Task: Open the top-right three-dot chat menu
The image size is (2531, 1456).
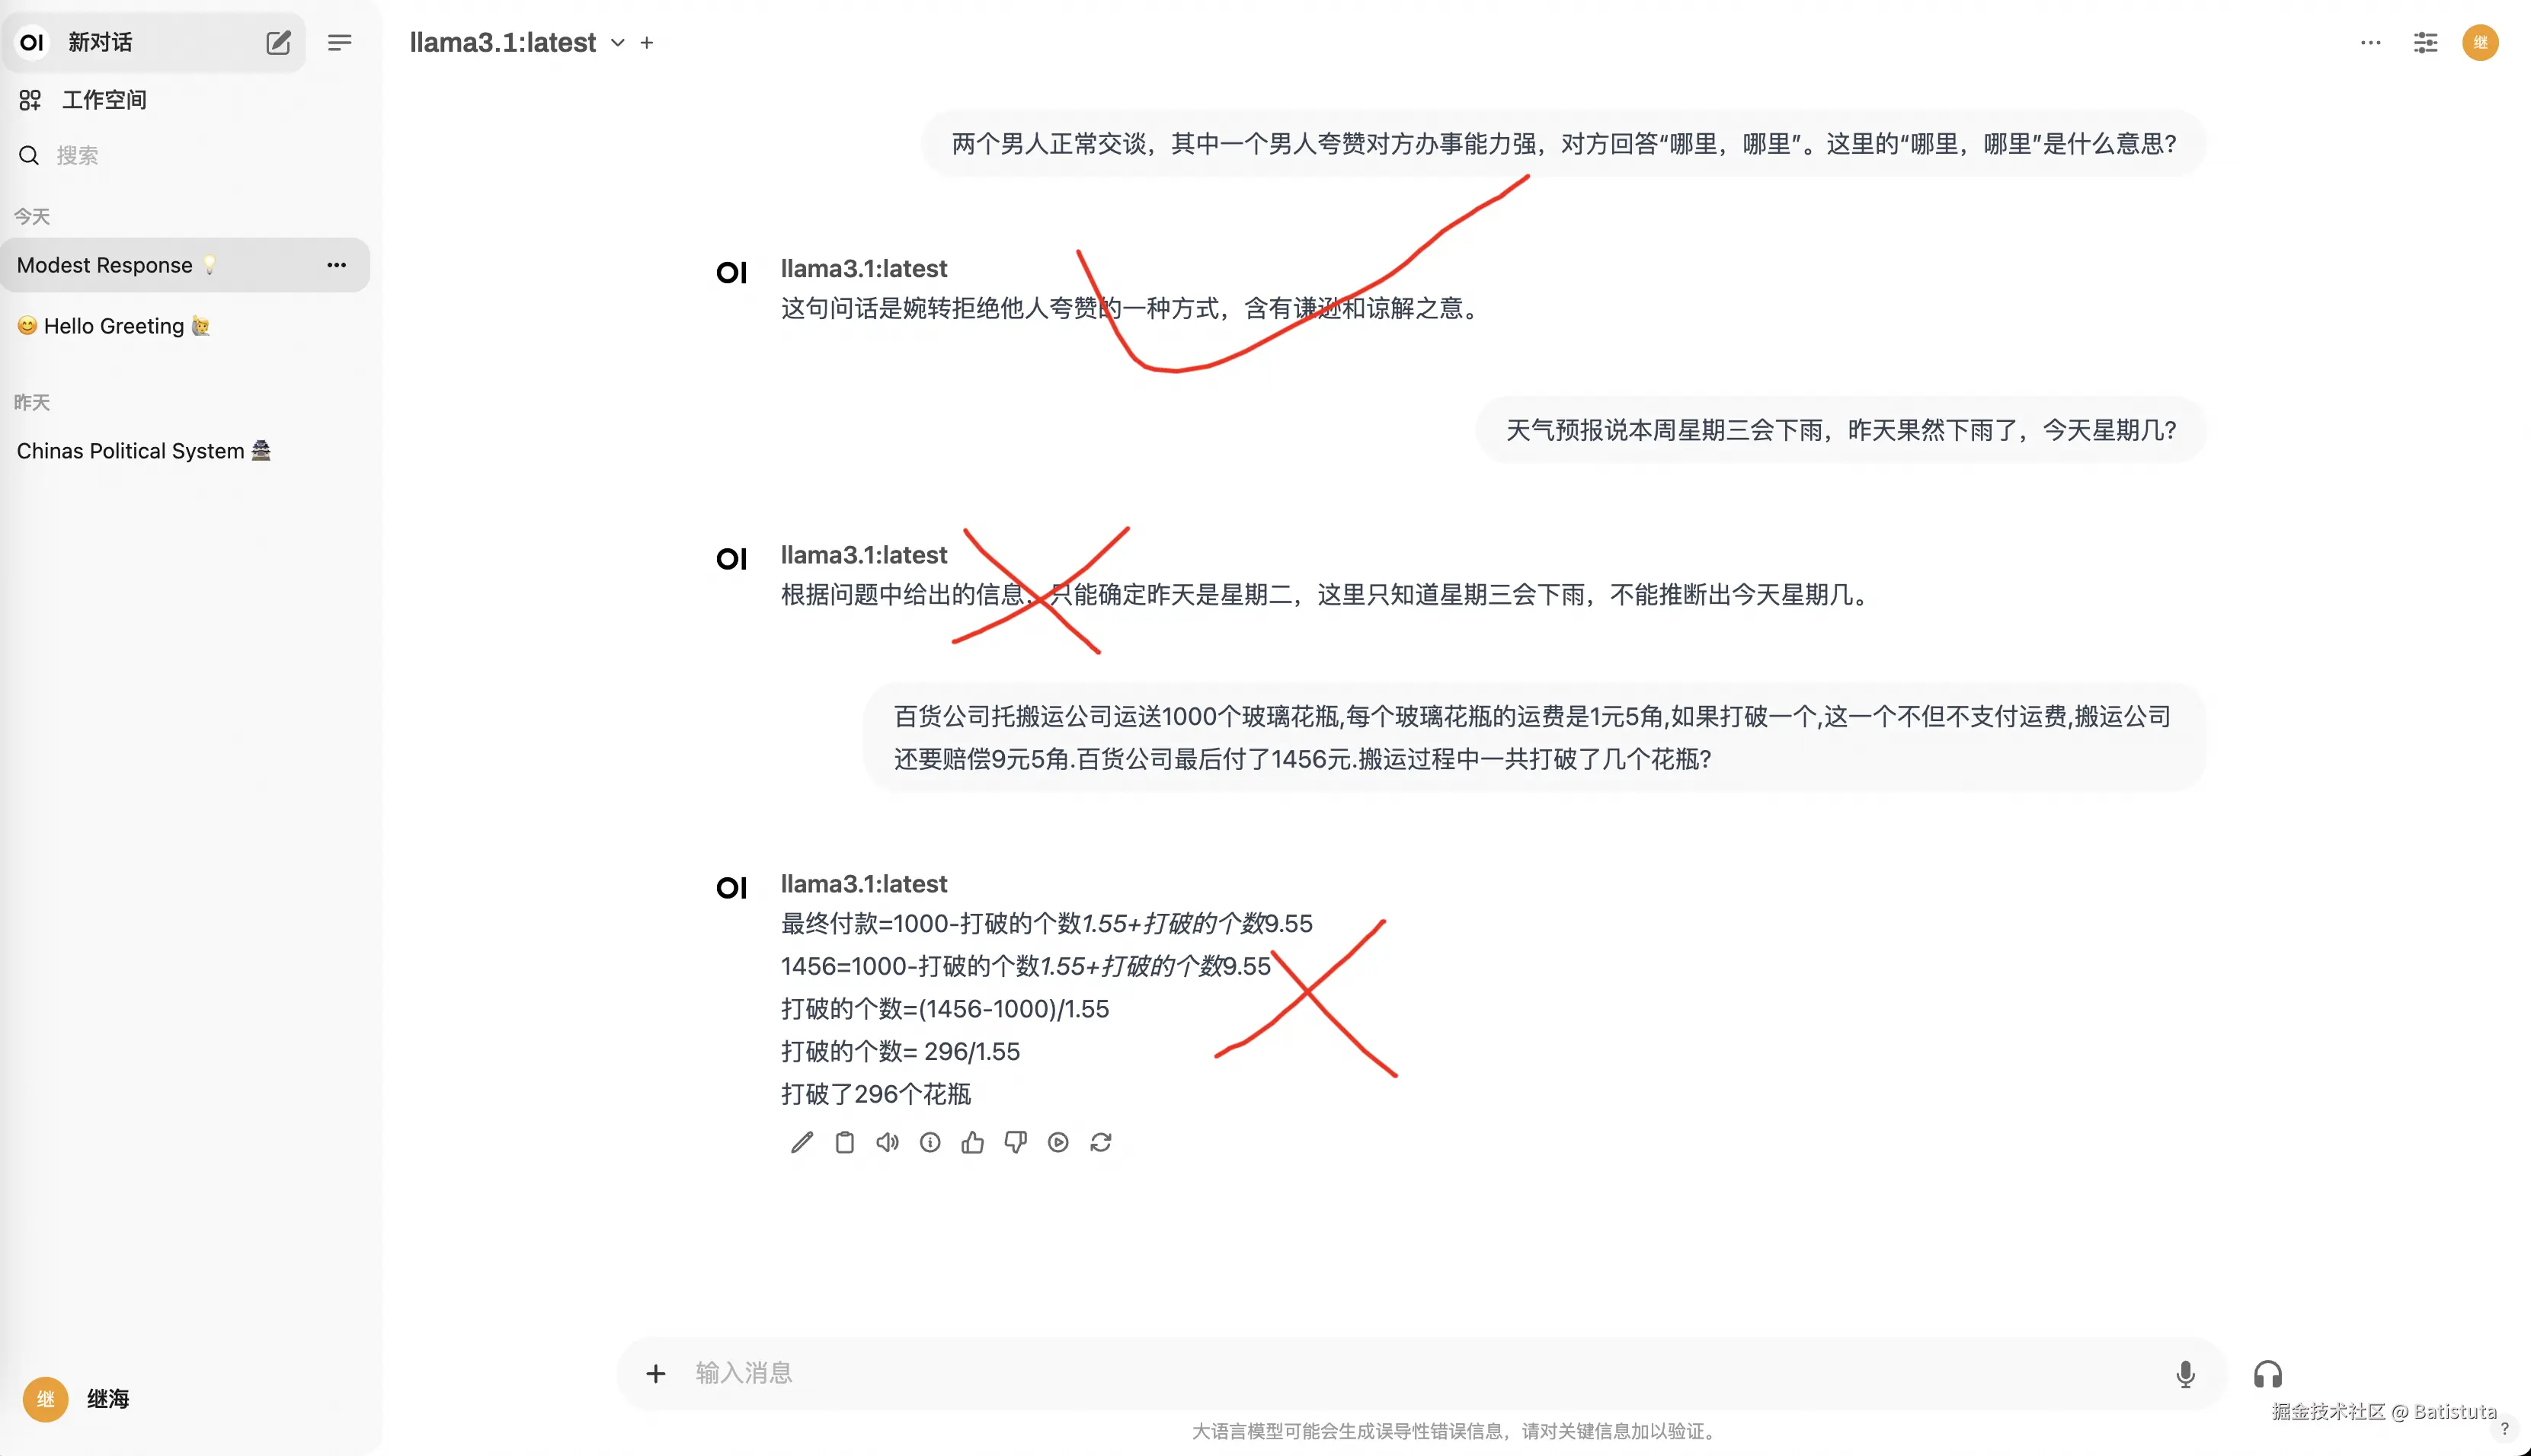Action: click(2370, 42)
